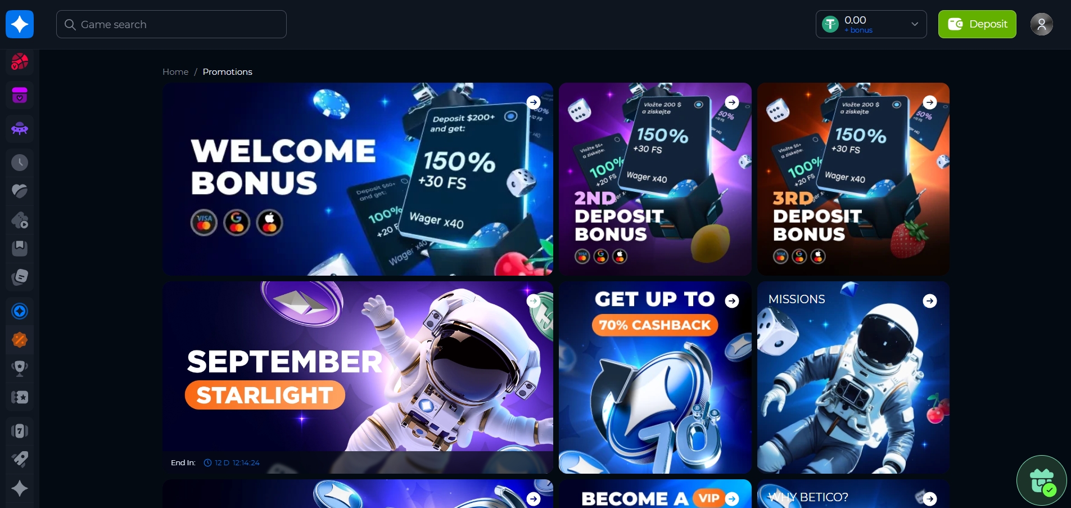1071x508 pixels.
Task: Go to Home breadcrumb link
Action: [x=175, y=72]
